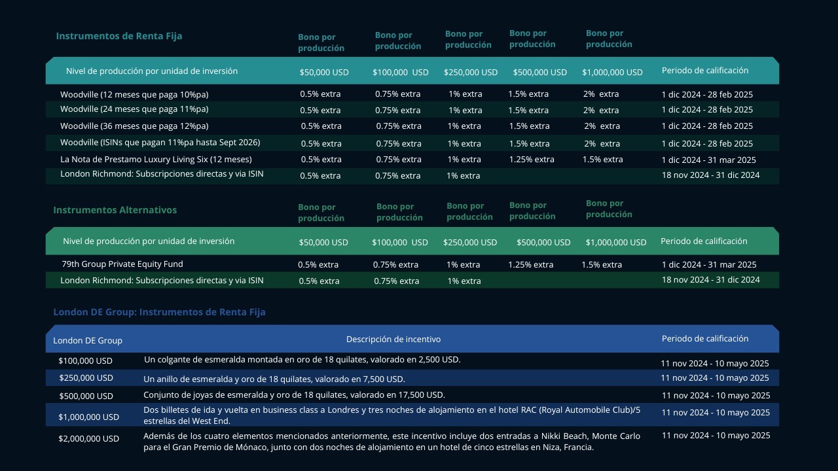Select the London DE Group column header

click(88, 340)
